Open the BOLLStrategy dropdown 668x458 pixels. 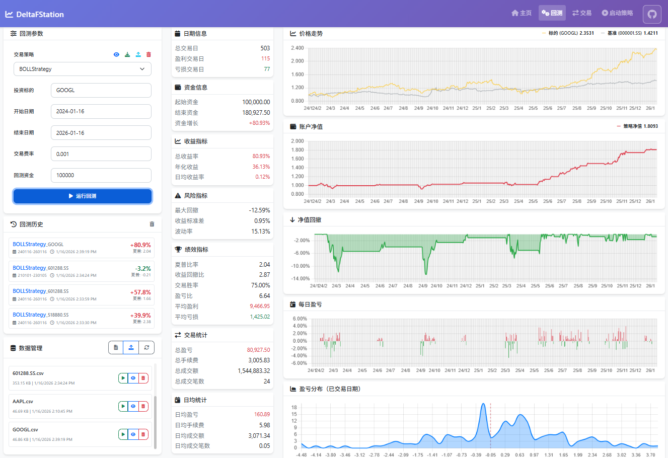tap(83, 69)
